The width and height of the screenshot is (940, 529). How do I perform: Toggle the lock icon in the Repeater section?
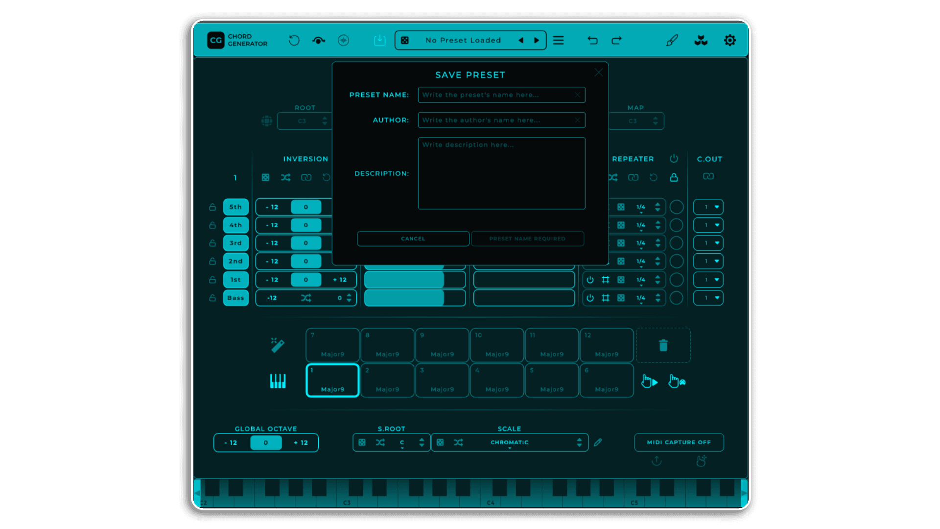[x=674, y=177]
